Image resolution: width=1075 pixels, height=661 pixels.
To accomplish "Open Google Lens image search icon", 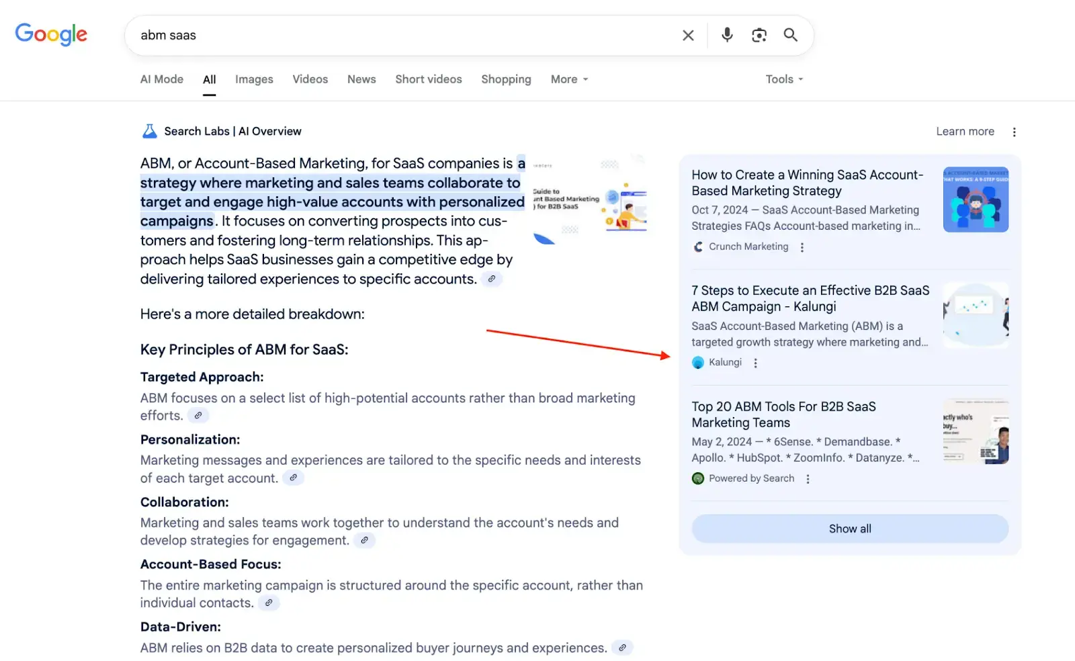I will 759,35.
